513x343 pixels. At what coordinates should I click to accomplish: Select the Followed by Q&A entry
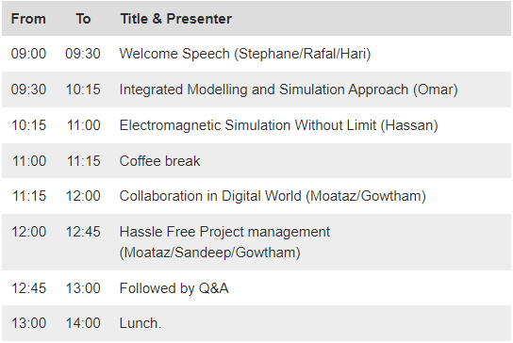174,288
